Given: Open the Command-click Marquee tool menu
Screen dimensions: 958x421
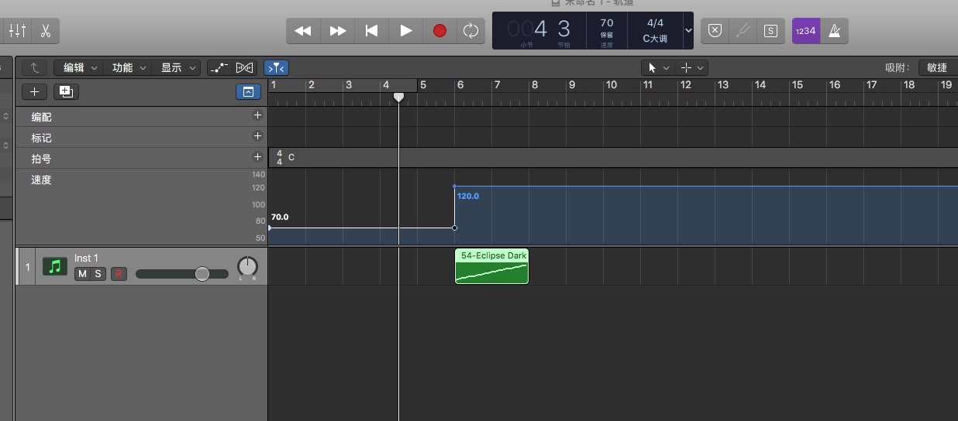Looking at the screenshot, I should coord(691,67).
